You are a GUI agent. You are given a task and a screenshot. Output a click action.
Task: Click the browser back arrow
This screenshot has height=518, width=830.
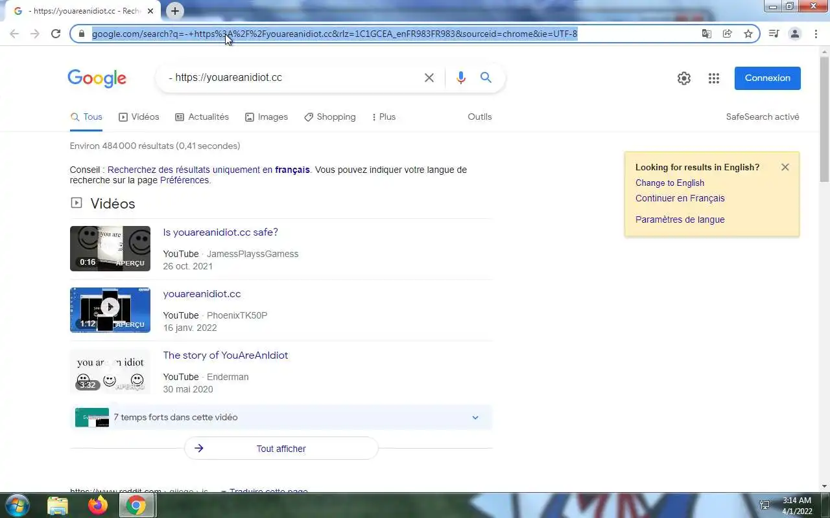pos(14,34)
